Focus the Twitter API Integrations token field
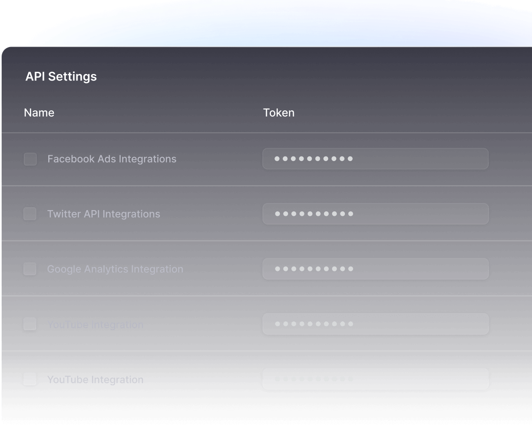The height and width of the screenshot is (439, 532). pyautogui.click(x=376, y=213)
